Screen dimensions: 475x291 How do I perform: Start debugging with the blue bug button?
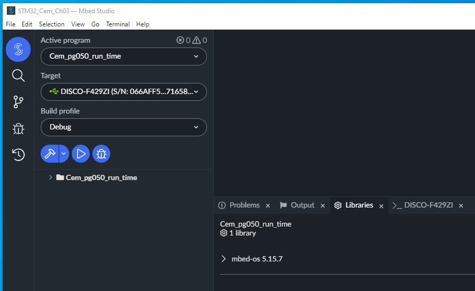tap(101, 154)
